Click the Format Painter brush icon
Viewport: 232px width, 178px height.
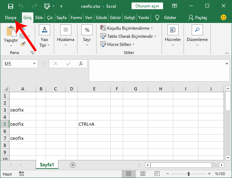[x=23, y=44]
